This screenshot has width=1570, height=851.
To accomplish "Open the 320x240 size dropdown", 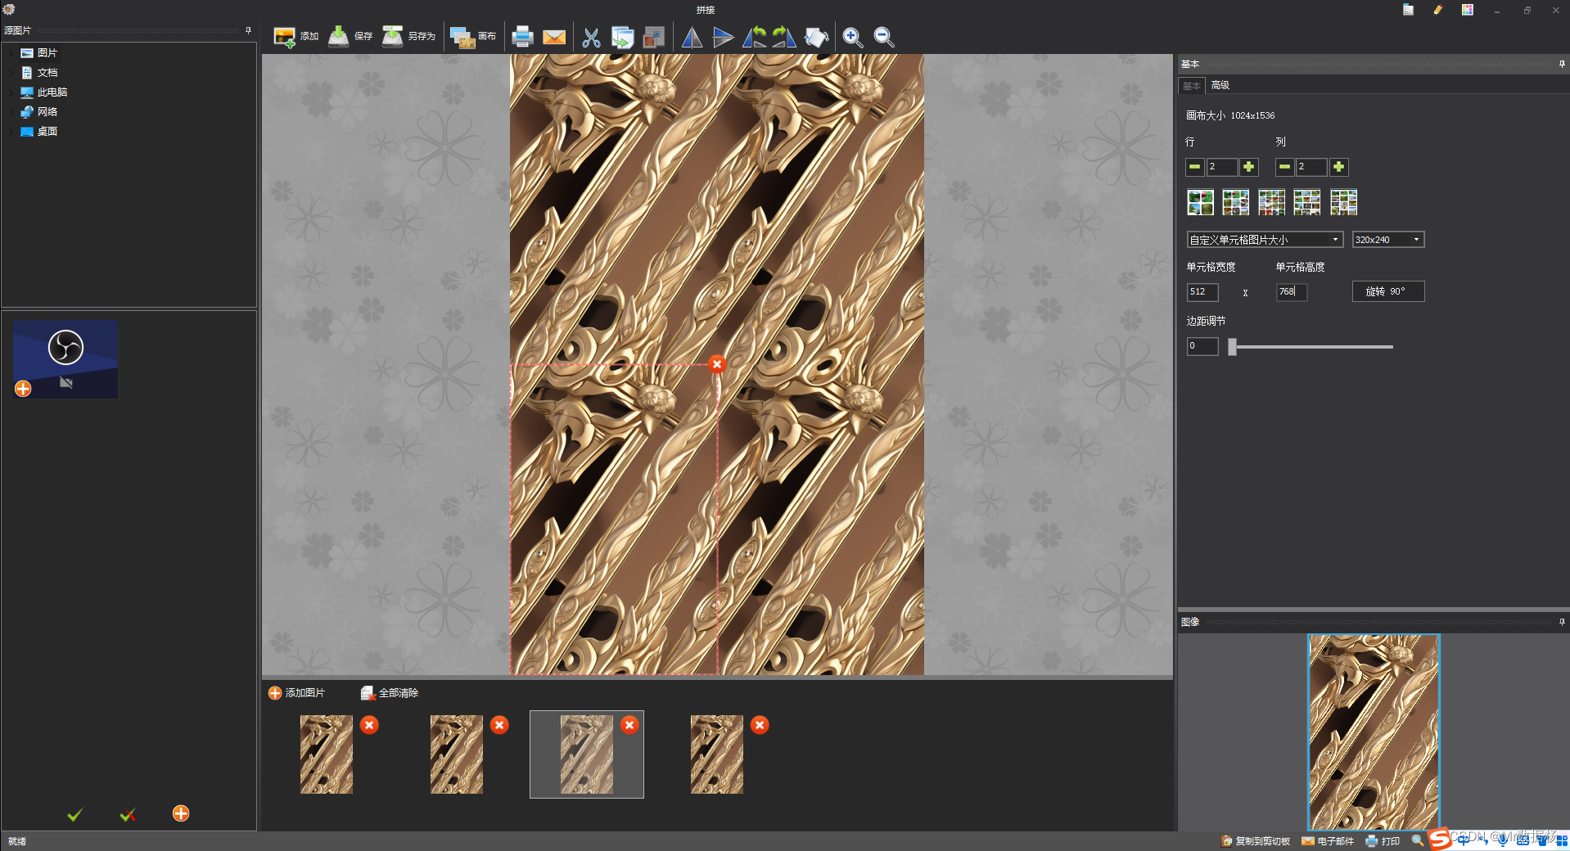I will click(1388, 240).
